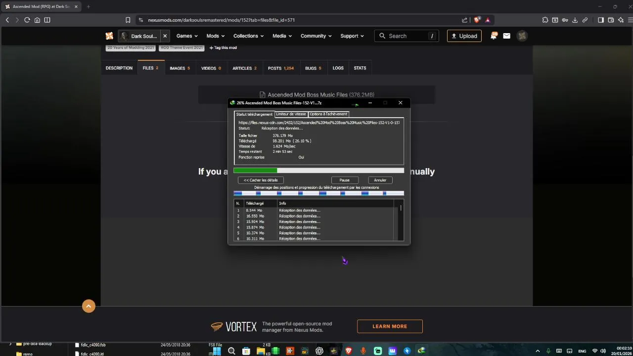Viewport: 633px width, 356px height.
Task: Open Nexus messages envelope icon
Action: point(506,36)
